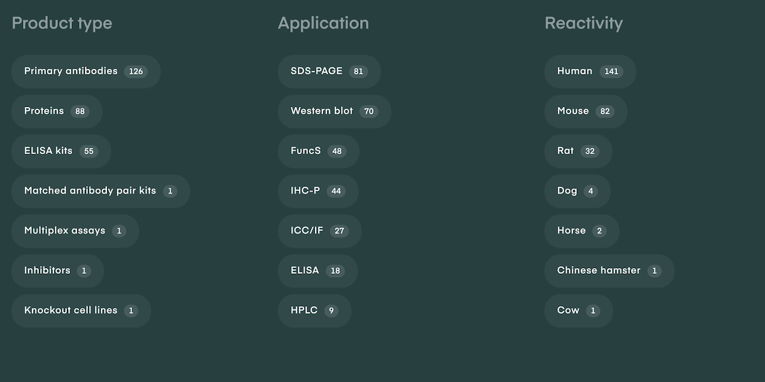
Task: Select the FuncS application chip
Action: click(x=318, y=152)
